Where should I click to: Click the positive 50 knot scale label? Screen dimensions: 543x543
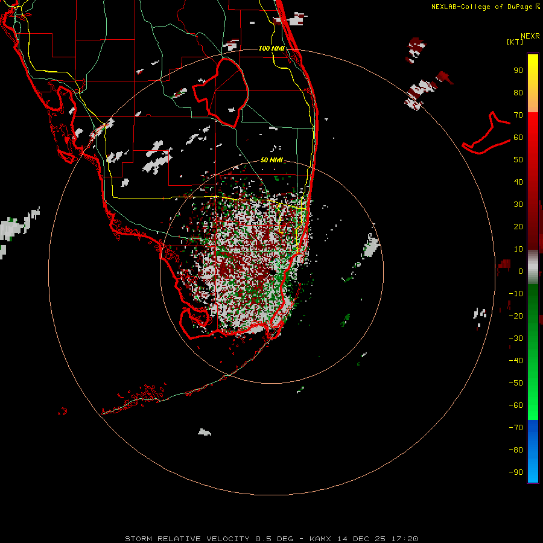518,160
